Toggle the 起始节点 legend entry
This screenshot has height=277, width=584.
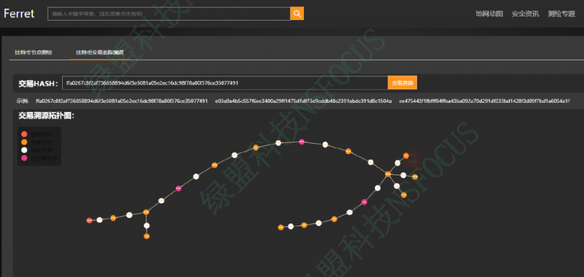(x=37, y=134)
